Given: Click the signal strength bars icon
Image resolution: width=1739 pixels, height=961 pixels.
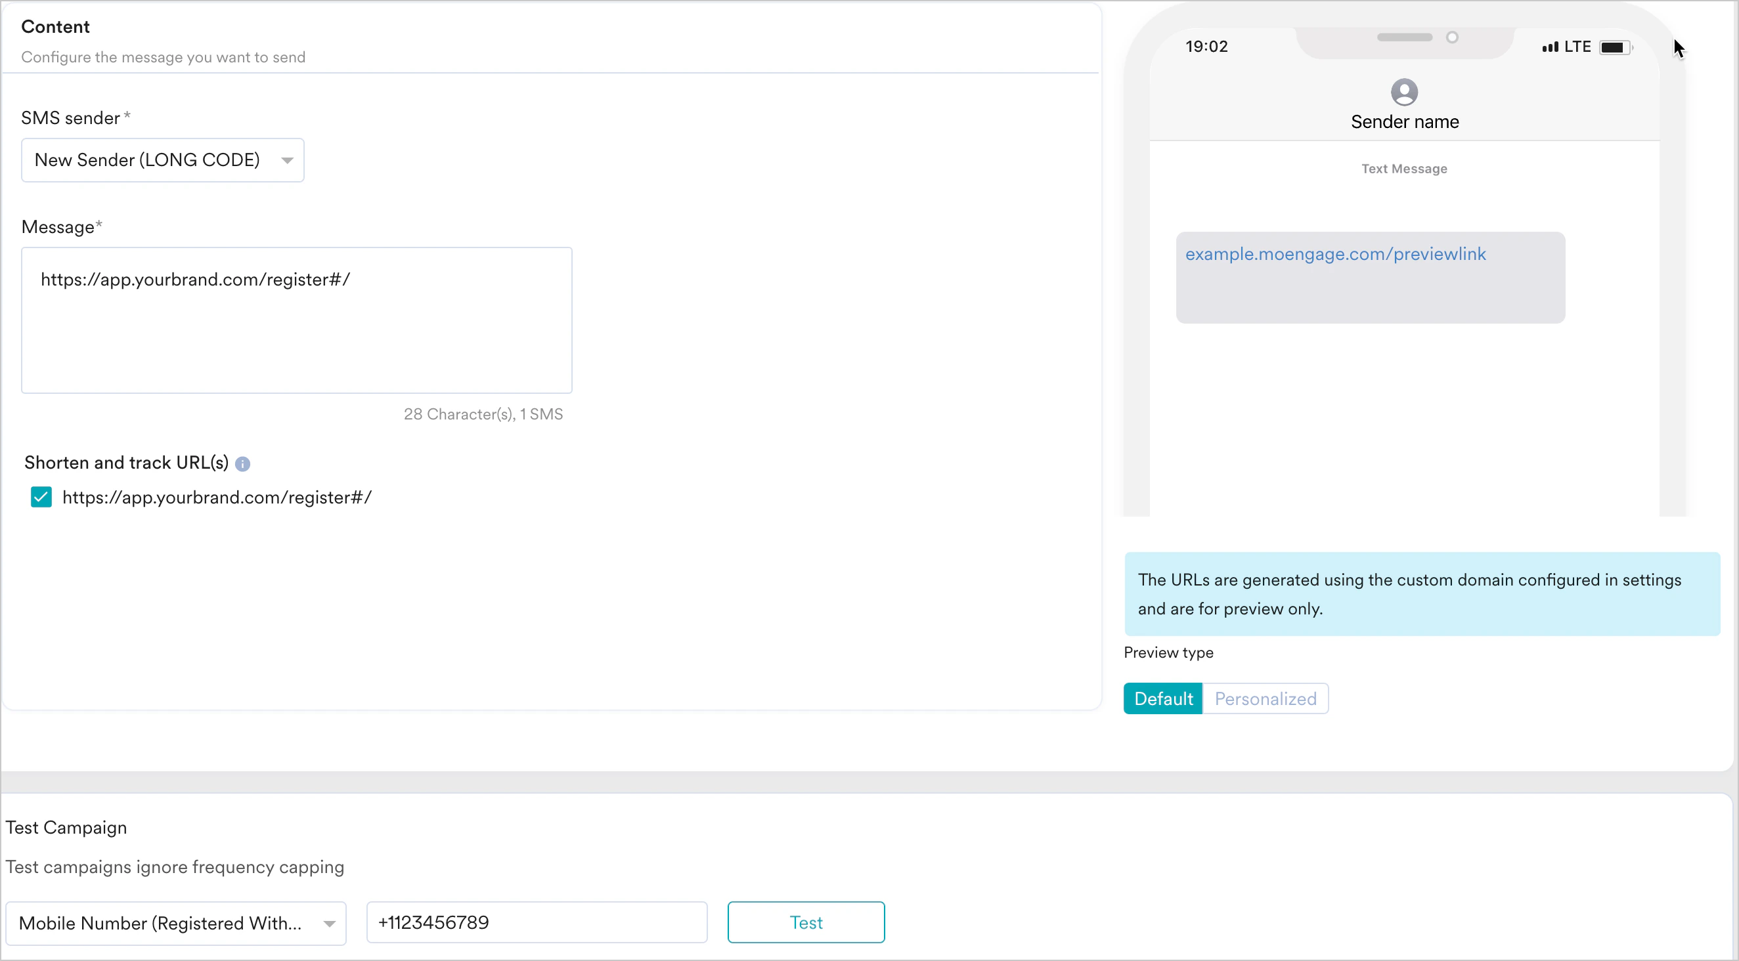Looking at the screenshot, I should (x=1550, y=47).
